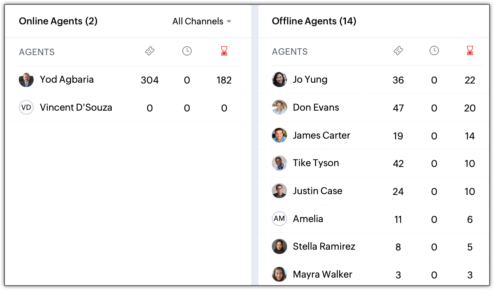
Task: Click James Carter's profile photo
Action: click(x=279, y=135)
